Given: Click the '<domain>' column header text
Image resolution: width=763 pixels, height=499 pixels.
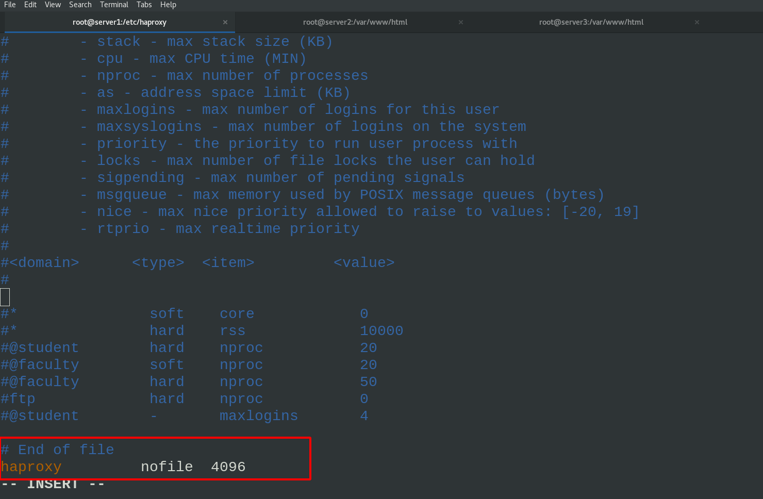Looking at the screenshot, I should click(x=44, y=262).
